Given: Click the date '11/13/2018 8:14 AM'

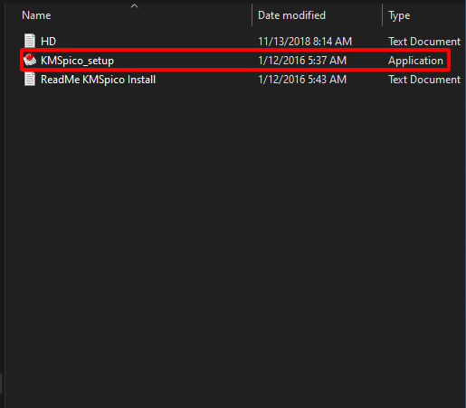Looking at the screenshot, I should pyautogui.click(x=305, y=42).
